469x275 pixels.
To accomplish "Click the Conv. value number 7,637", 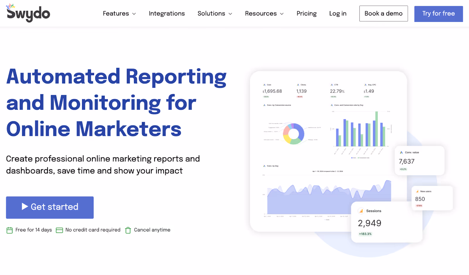I will (x=407, y=162).
